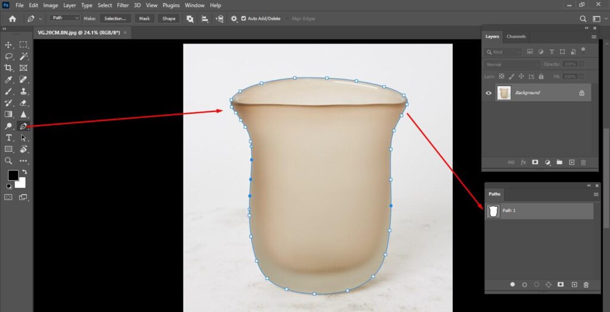
Task: Switch layer filtering on or off
Action: (x=583, y=50)
